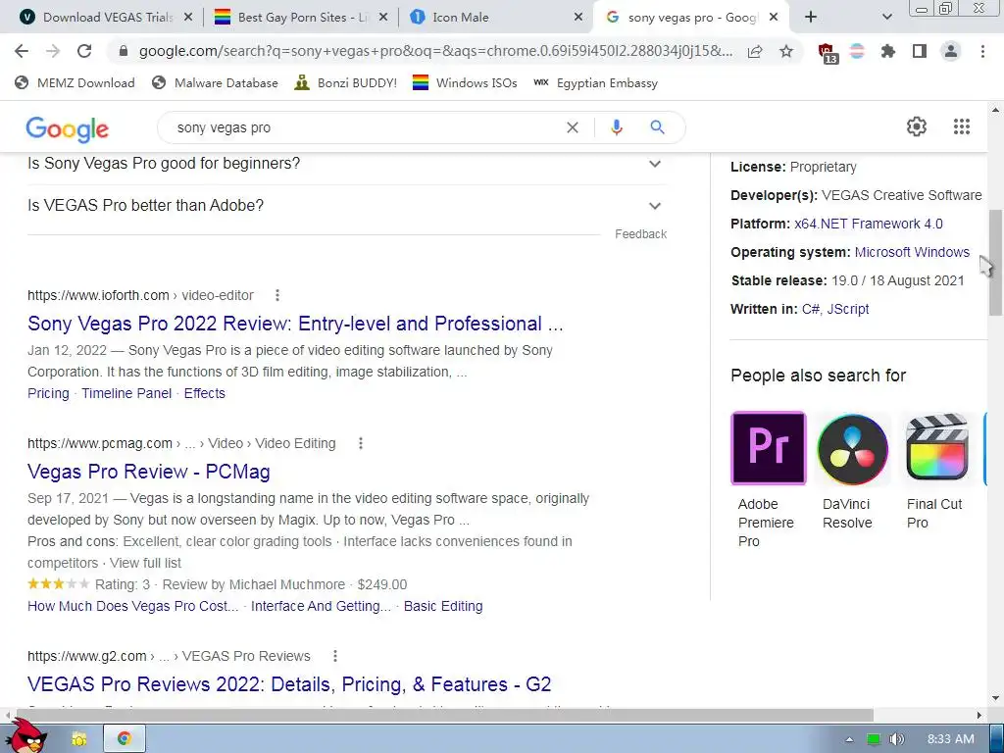1004x753 pixels.
Task: Click the Feedback link
Action: click(640, 234)
